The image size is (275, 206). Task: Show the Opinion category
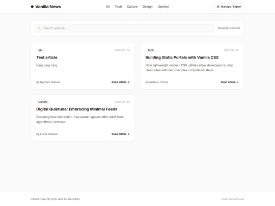163,7
